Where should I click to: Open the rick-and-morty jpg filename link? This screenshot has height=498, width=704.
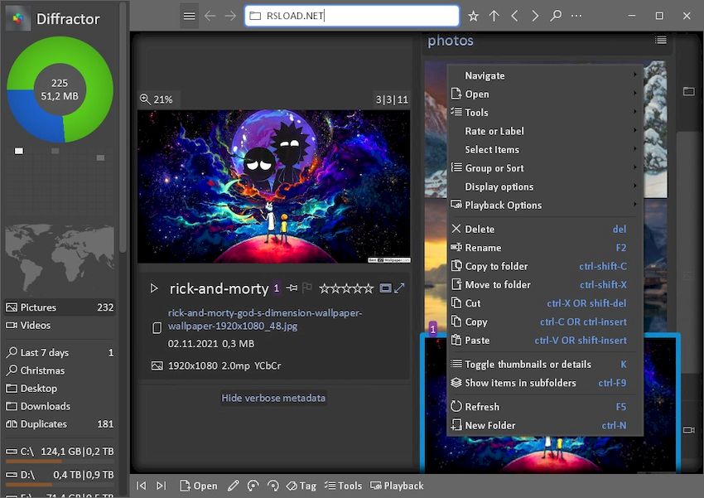[265, 319]
